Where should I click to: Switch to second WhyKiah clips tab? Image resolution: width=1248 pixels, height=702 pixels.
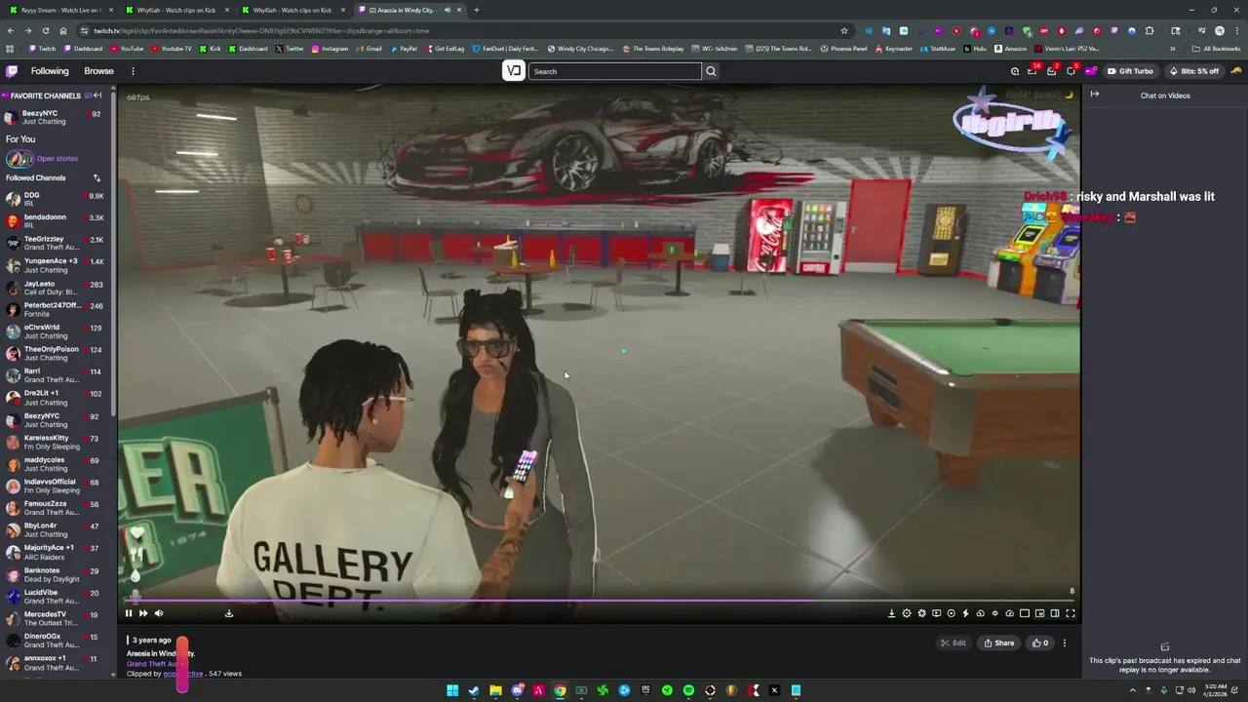(292, 10)
